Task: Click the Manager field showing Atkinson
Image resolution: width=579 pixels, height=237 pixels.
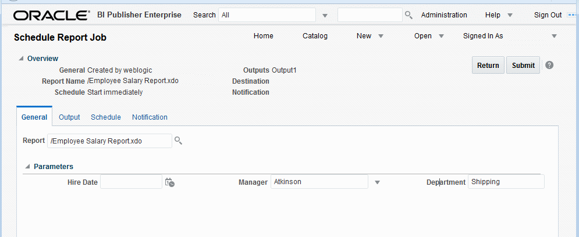Action: [x=319, y=182]
